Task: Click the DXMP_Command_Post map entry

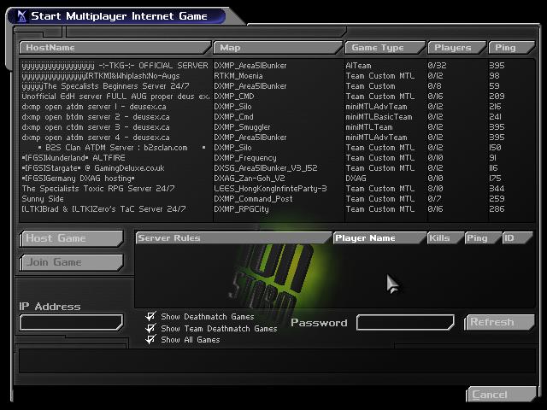Action: [x=253, y=199]
